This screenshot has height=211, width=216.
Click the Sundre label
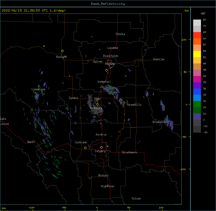click(73, 98)
